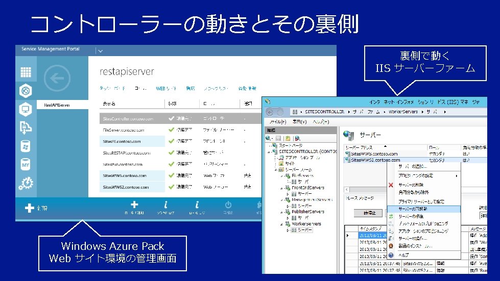Image resolution: width=500 pixels, height=281 pixels.
Task: Click the IIS Manager forward navigation button
Action: point(280,112)
